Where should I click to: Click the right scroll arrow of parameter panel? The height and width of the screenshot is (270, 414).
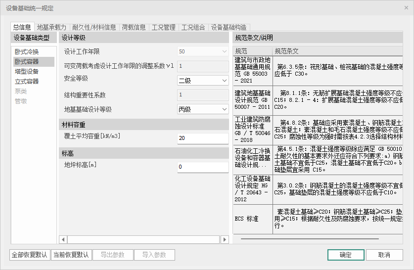point(225,239)
